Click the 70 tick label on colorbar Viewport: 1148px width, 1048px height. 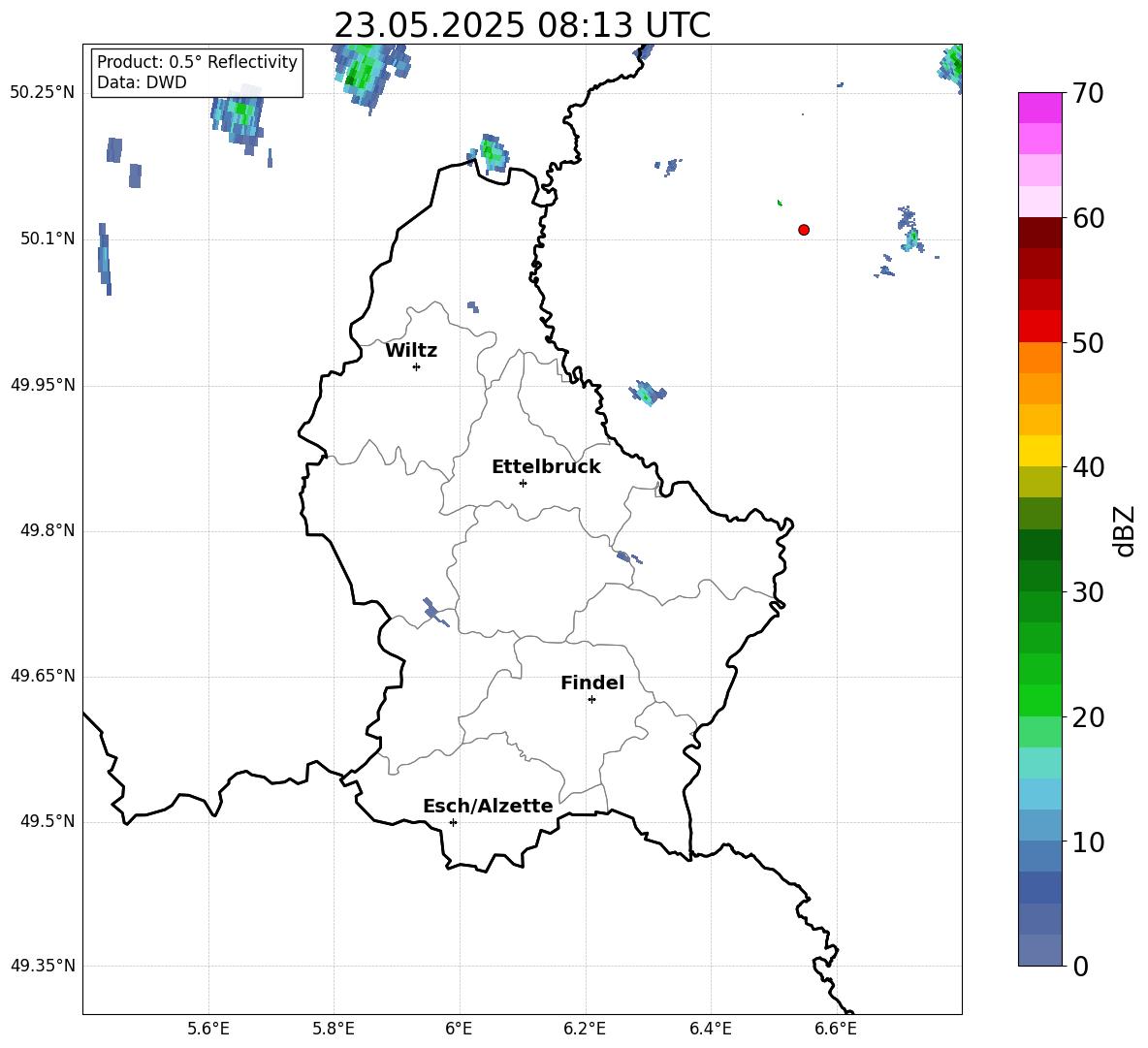pyautogui.click(x=1088, y=94)
